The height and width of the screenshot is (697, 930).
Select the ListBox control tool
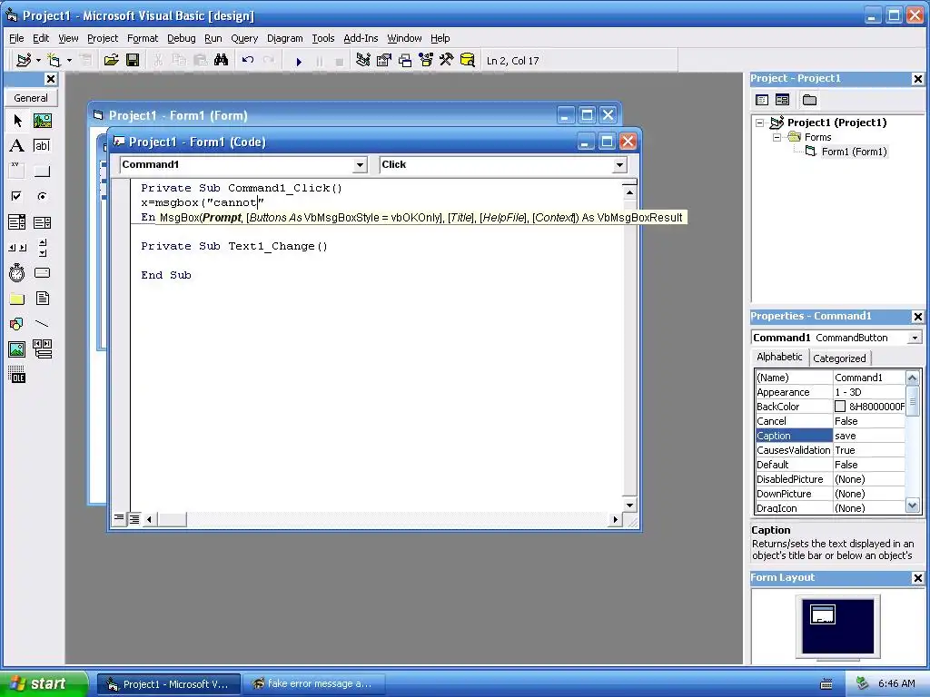pos(42,222)
